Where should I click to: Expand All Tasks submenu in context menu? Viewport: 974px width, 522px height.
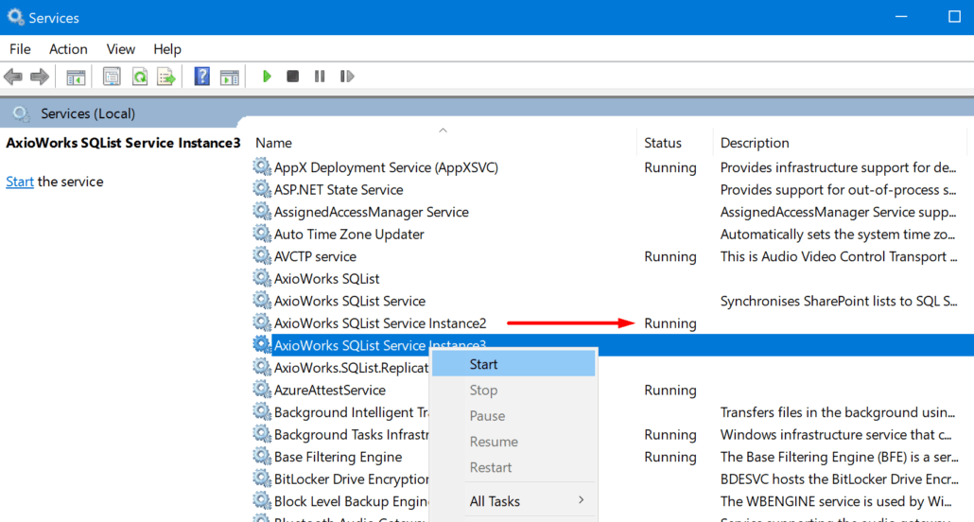513,501
